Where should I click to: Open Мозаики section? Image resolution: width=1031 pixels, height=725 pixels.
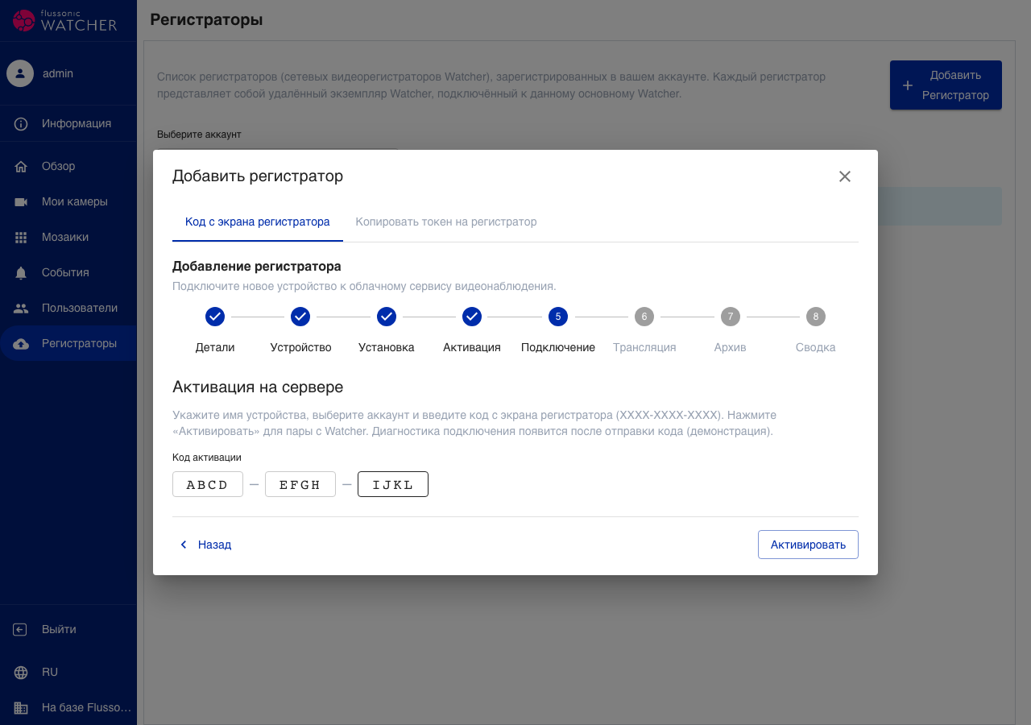pos(68,238)
